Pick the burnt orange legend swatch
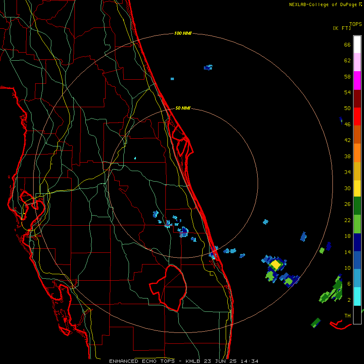Screen dimensions: 364x364 click(357, 134)
